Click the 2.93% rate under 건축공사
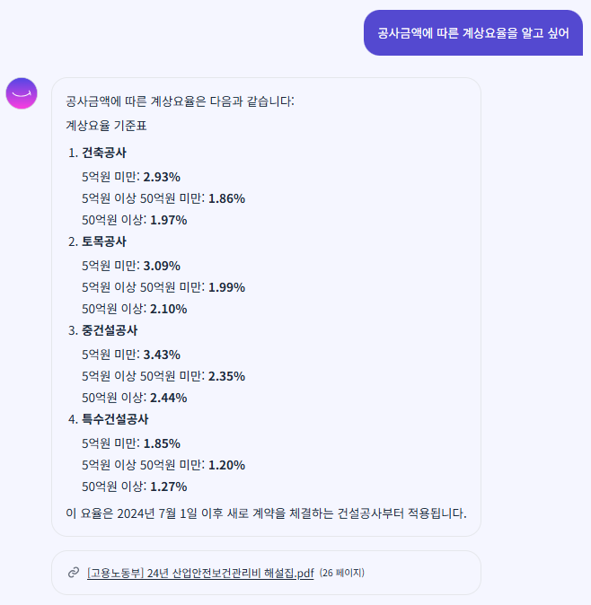 [x=162, y=176]
